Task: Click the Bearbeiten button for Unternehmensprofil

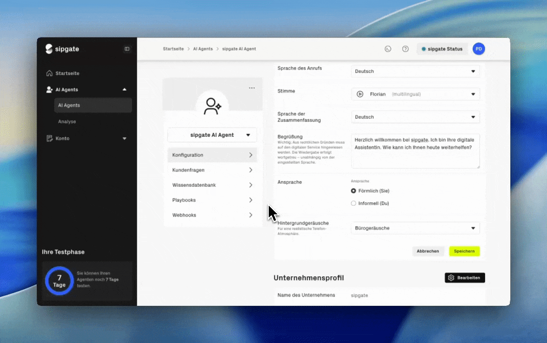Action: pos(465,278)
